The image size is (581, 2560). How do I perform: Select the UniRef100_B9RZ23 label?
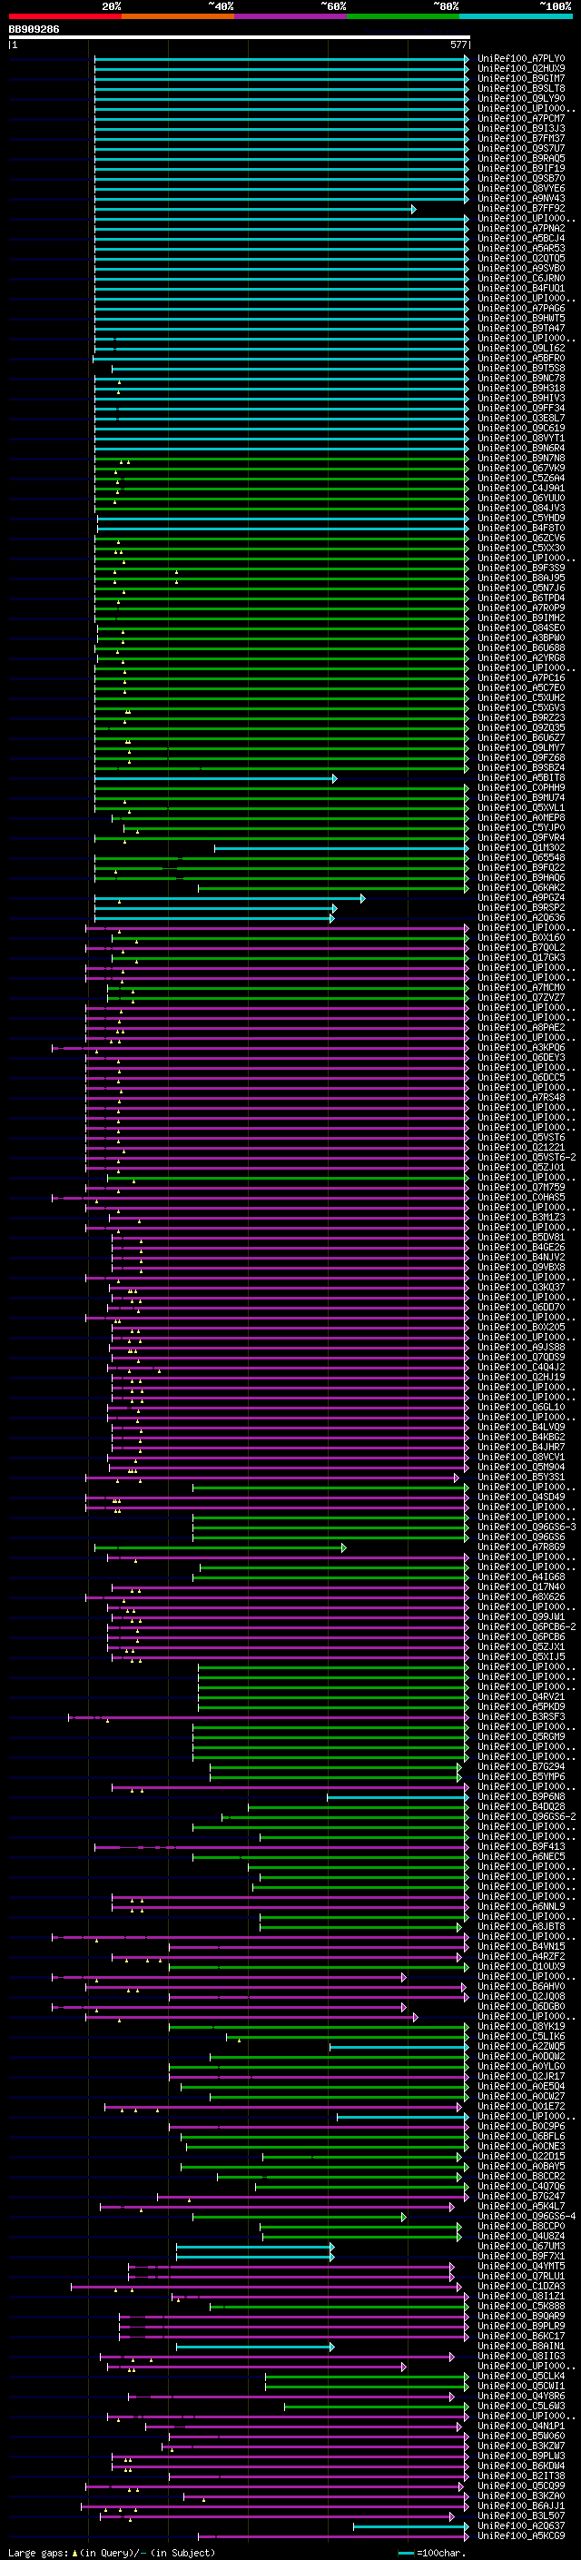tap(521, 718)
